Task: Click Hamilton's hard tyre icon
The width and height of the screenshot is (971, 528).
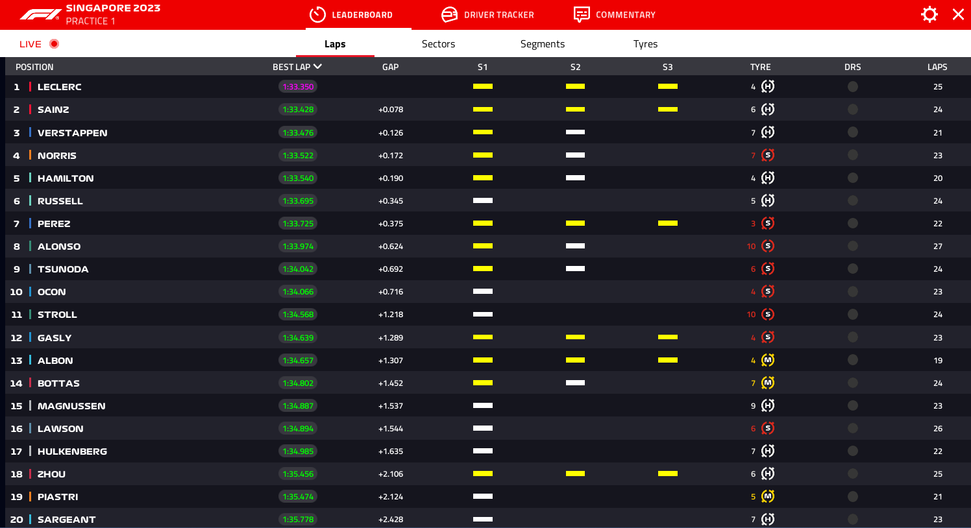Action: click(768, 178)
